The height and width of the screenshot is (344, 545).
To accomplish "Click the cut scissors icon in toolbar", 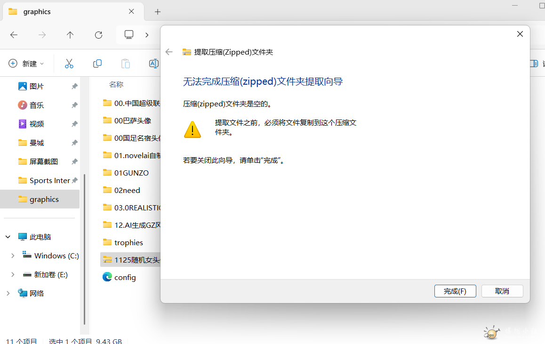I will click(69, 64).
